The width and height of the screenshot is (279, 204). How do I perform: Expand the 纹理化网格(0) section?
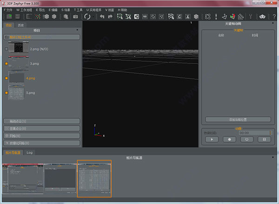tap(42, 143)
